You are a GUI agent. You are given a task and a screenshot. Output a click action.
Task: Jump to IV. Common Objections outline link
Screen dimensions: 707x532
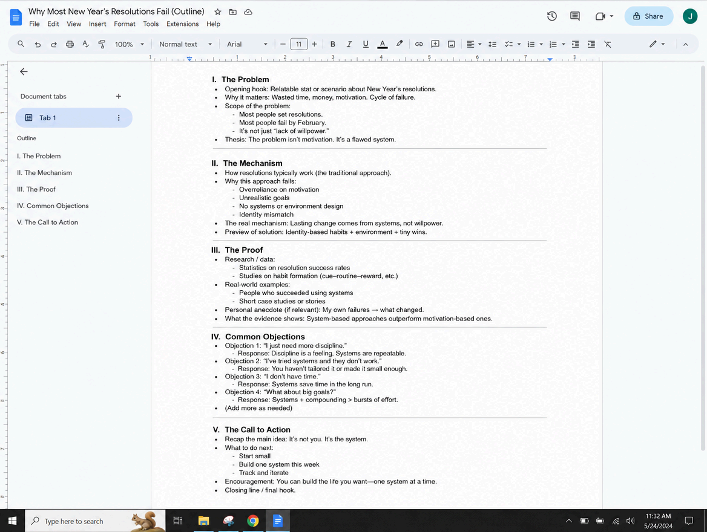tap(53, 206)
